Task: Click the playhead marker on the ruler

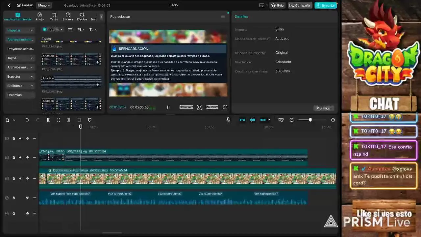Action: (81, 126)
